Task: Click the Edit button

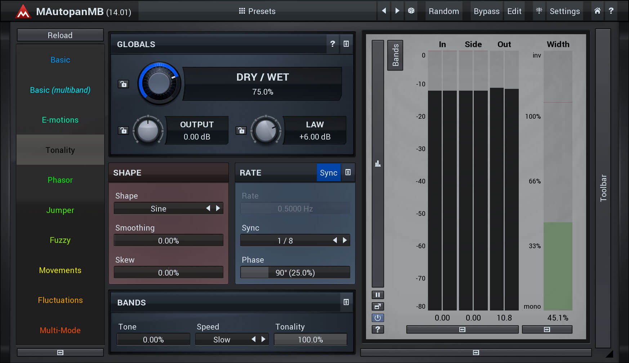Action: [x=514, y=11]
